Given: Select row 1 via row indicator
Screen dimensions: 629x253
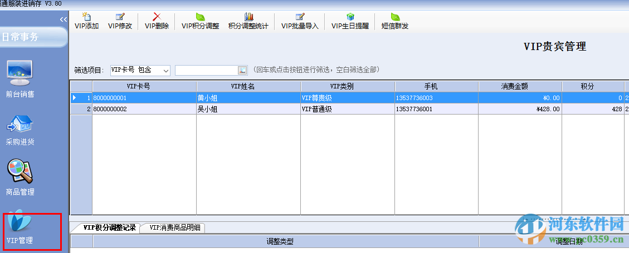Looking at the screenshot, I should [x=81, y=98].
